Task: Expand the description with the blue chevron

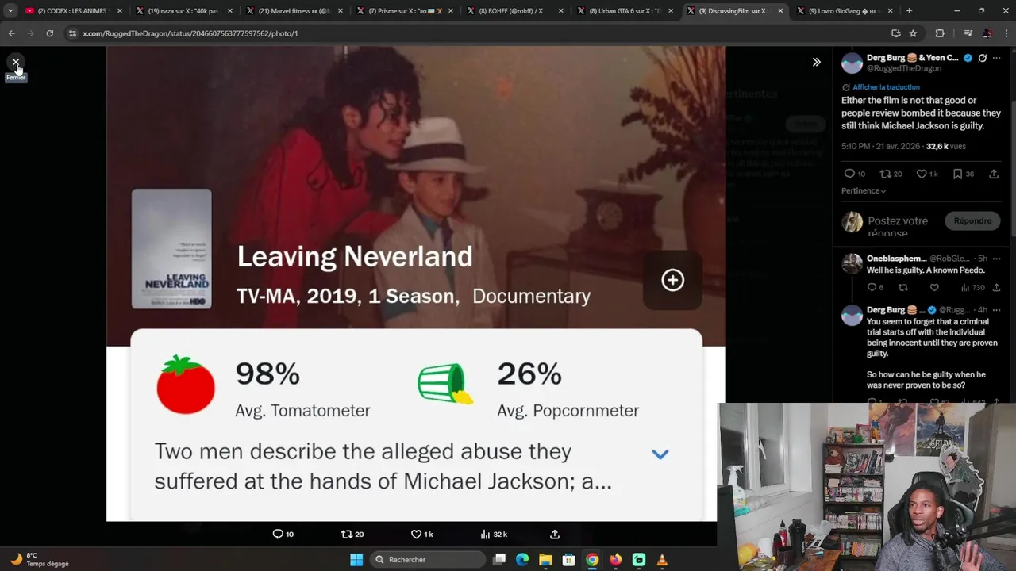Action: [x=660, y=454]
